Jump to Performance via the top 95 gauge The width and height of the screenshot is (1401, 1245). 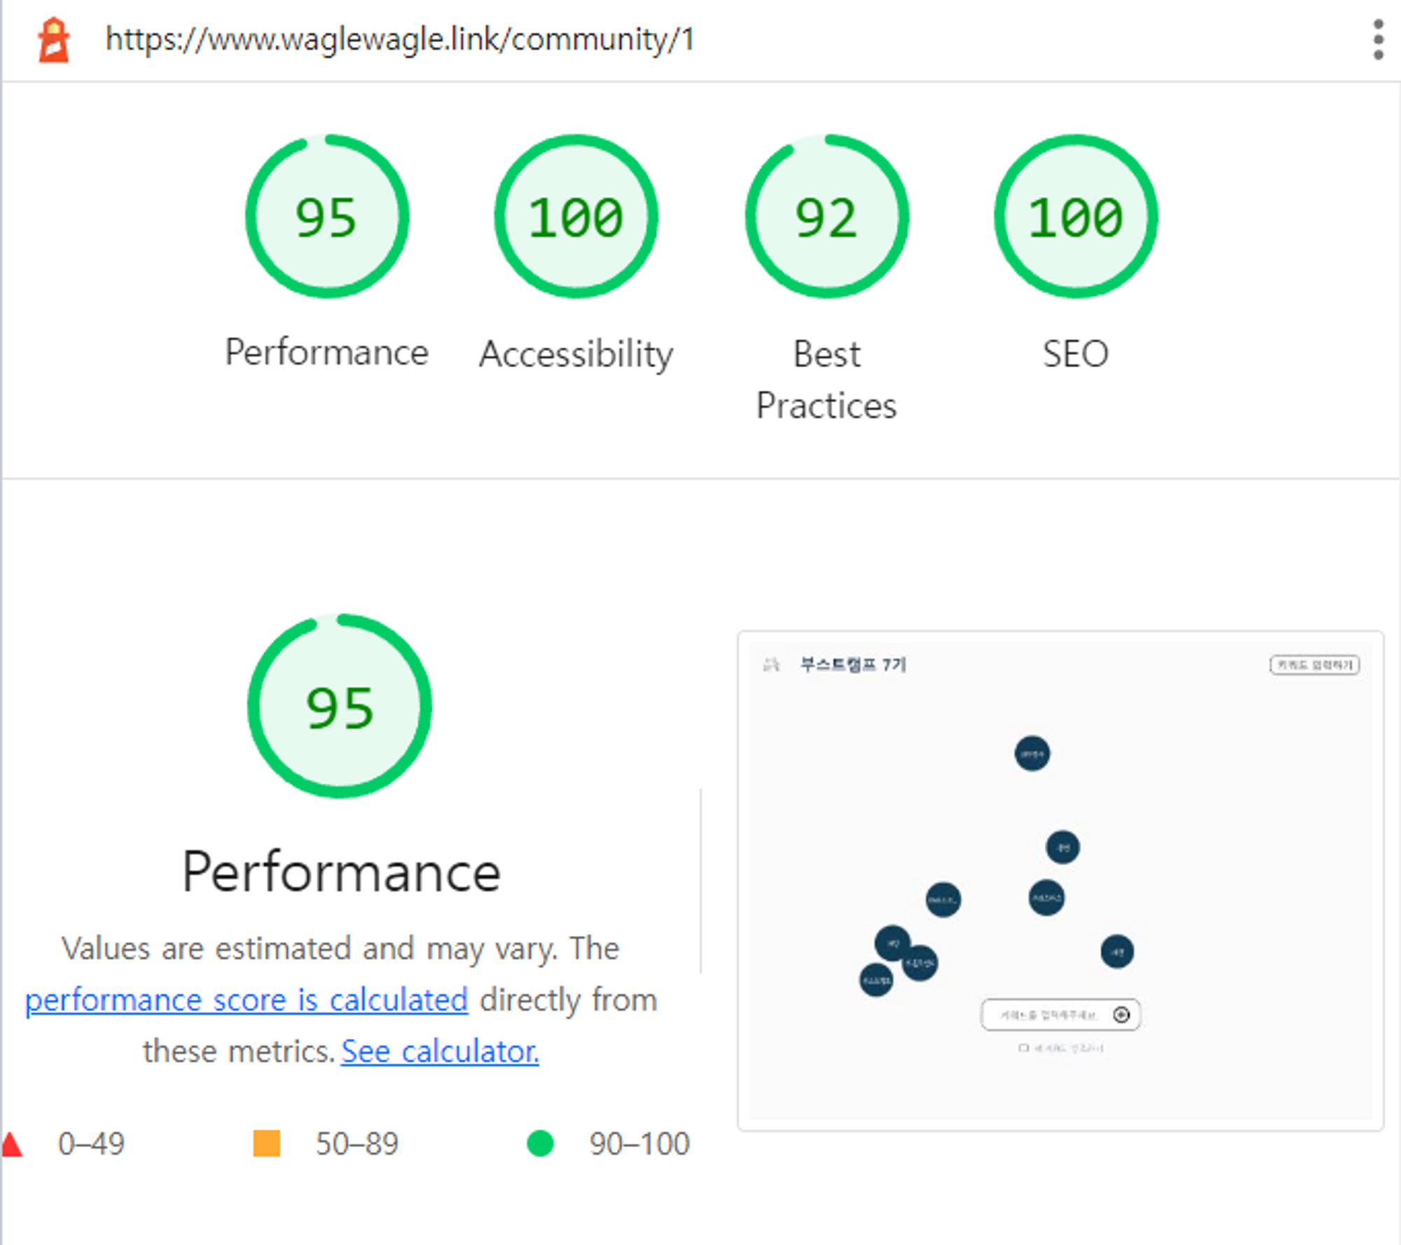click(326, 216)
